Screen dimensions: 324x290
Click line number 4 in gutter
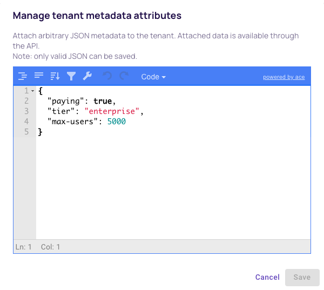click(26, 122)
